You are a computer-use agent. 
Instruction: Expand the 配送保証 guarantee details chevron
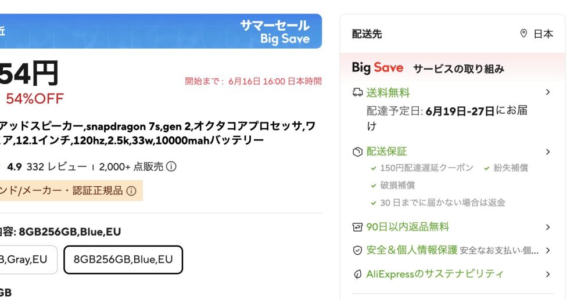(x=548, y=151)
